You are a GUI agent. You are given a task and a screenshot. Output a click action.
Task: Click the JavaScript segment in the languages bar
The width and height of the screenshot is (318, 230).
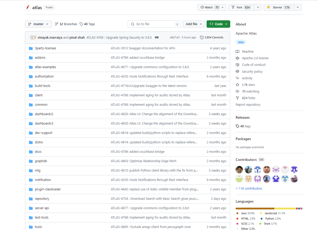(x=285, y=208)
